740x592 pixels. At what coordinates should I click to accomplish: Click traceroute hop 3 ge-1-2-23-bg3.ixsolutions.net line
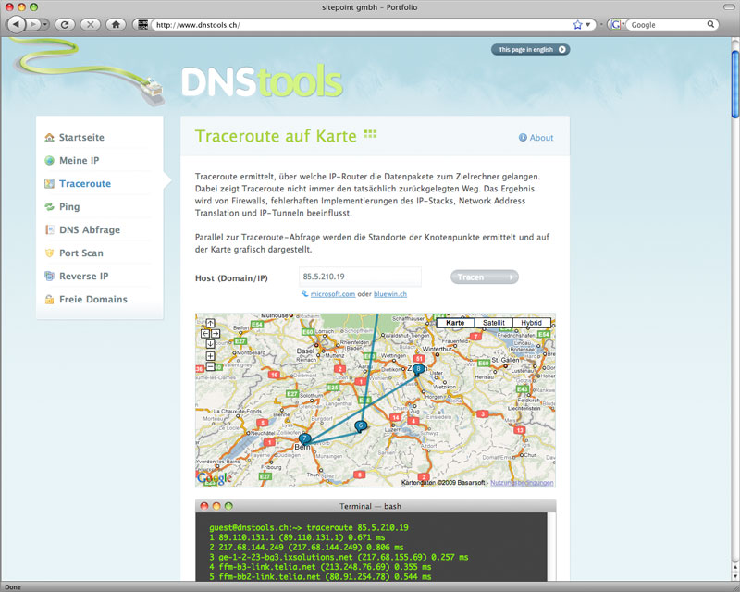click(339, 557)
